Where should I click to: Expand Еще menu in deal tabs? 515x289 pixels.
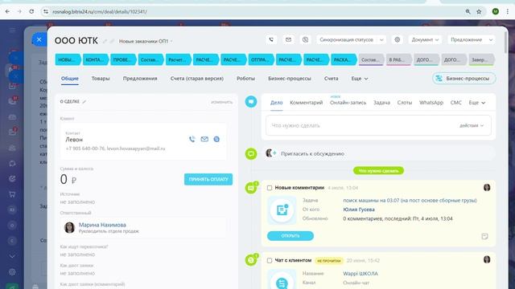[360, 79]
